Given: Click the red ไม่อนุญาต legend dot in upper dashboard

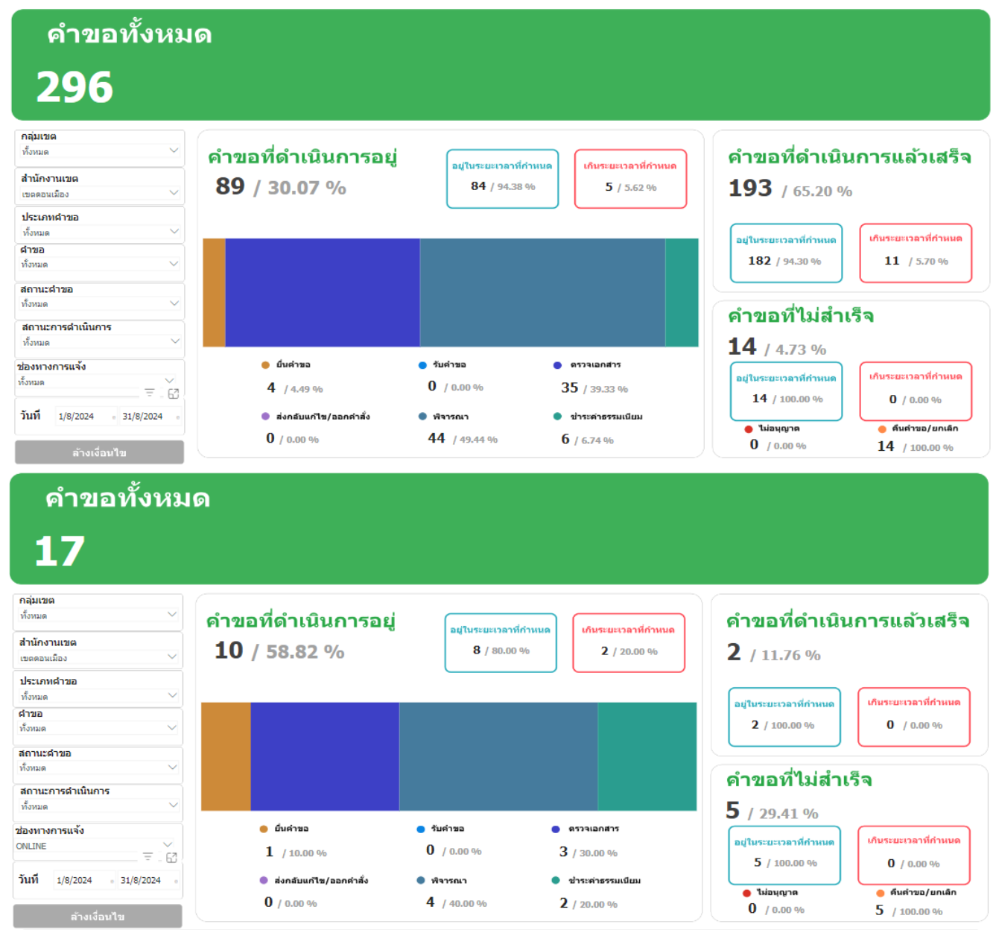Looking at the screenshot, I should point(748,429).
